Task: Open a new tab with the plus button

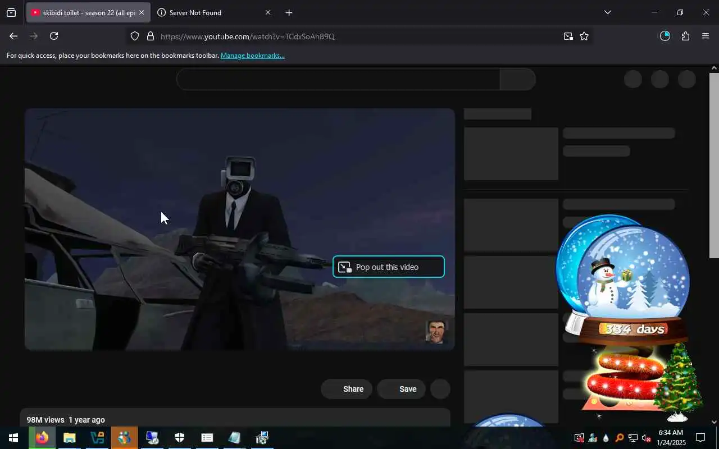Action: click(x=289, y=12)
